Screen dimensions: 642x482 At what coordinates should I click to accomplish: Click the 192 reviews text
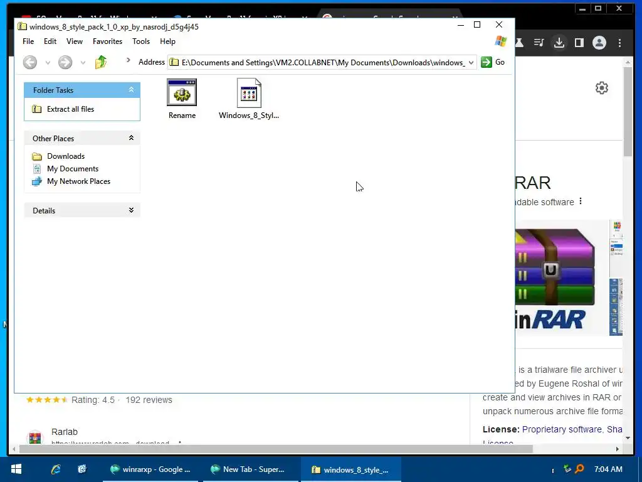[149, 400]
